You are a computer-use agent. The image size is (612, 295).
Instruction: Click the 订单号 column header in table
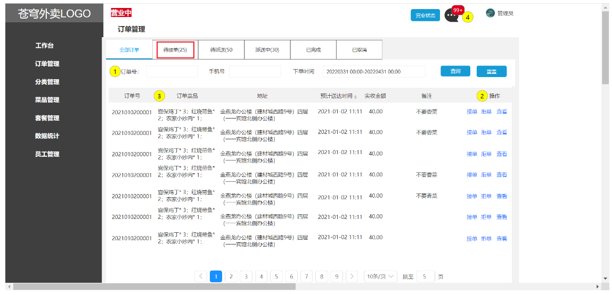132,96
